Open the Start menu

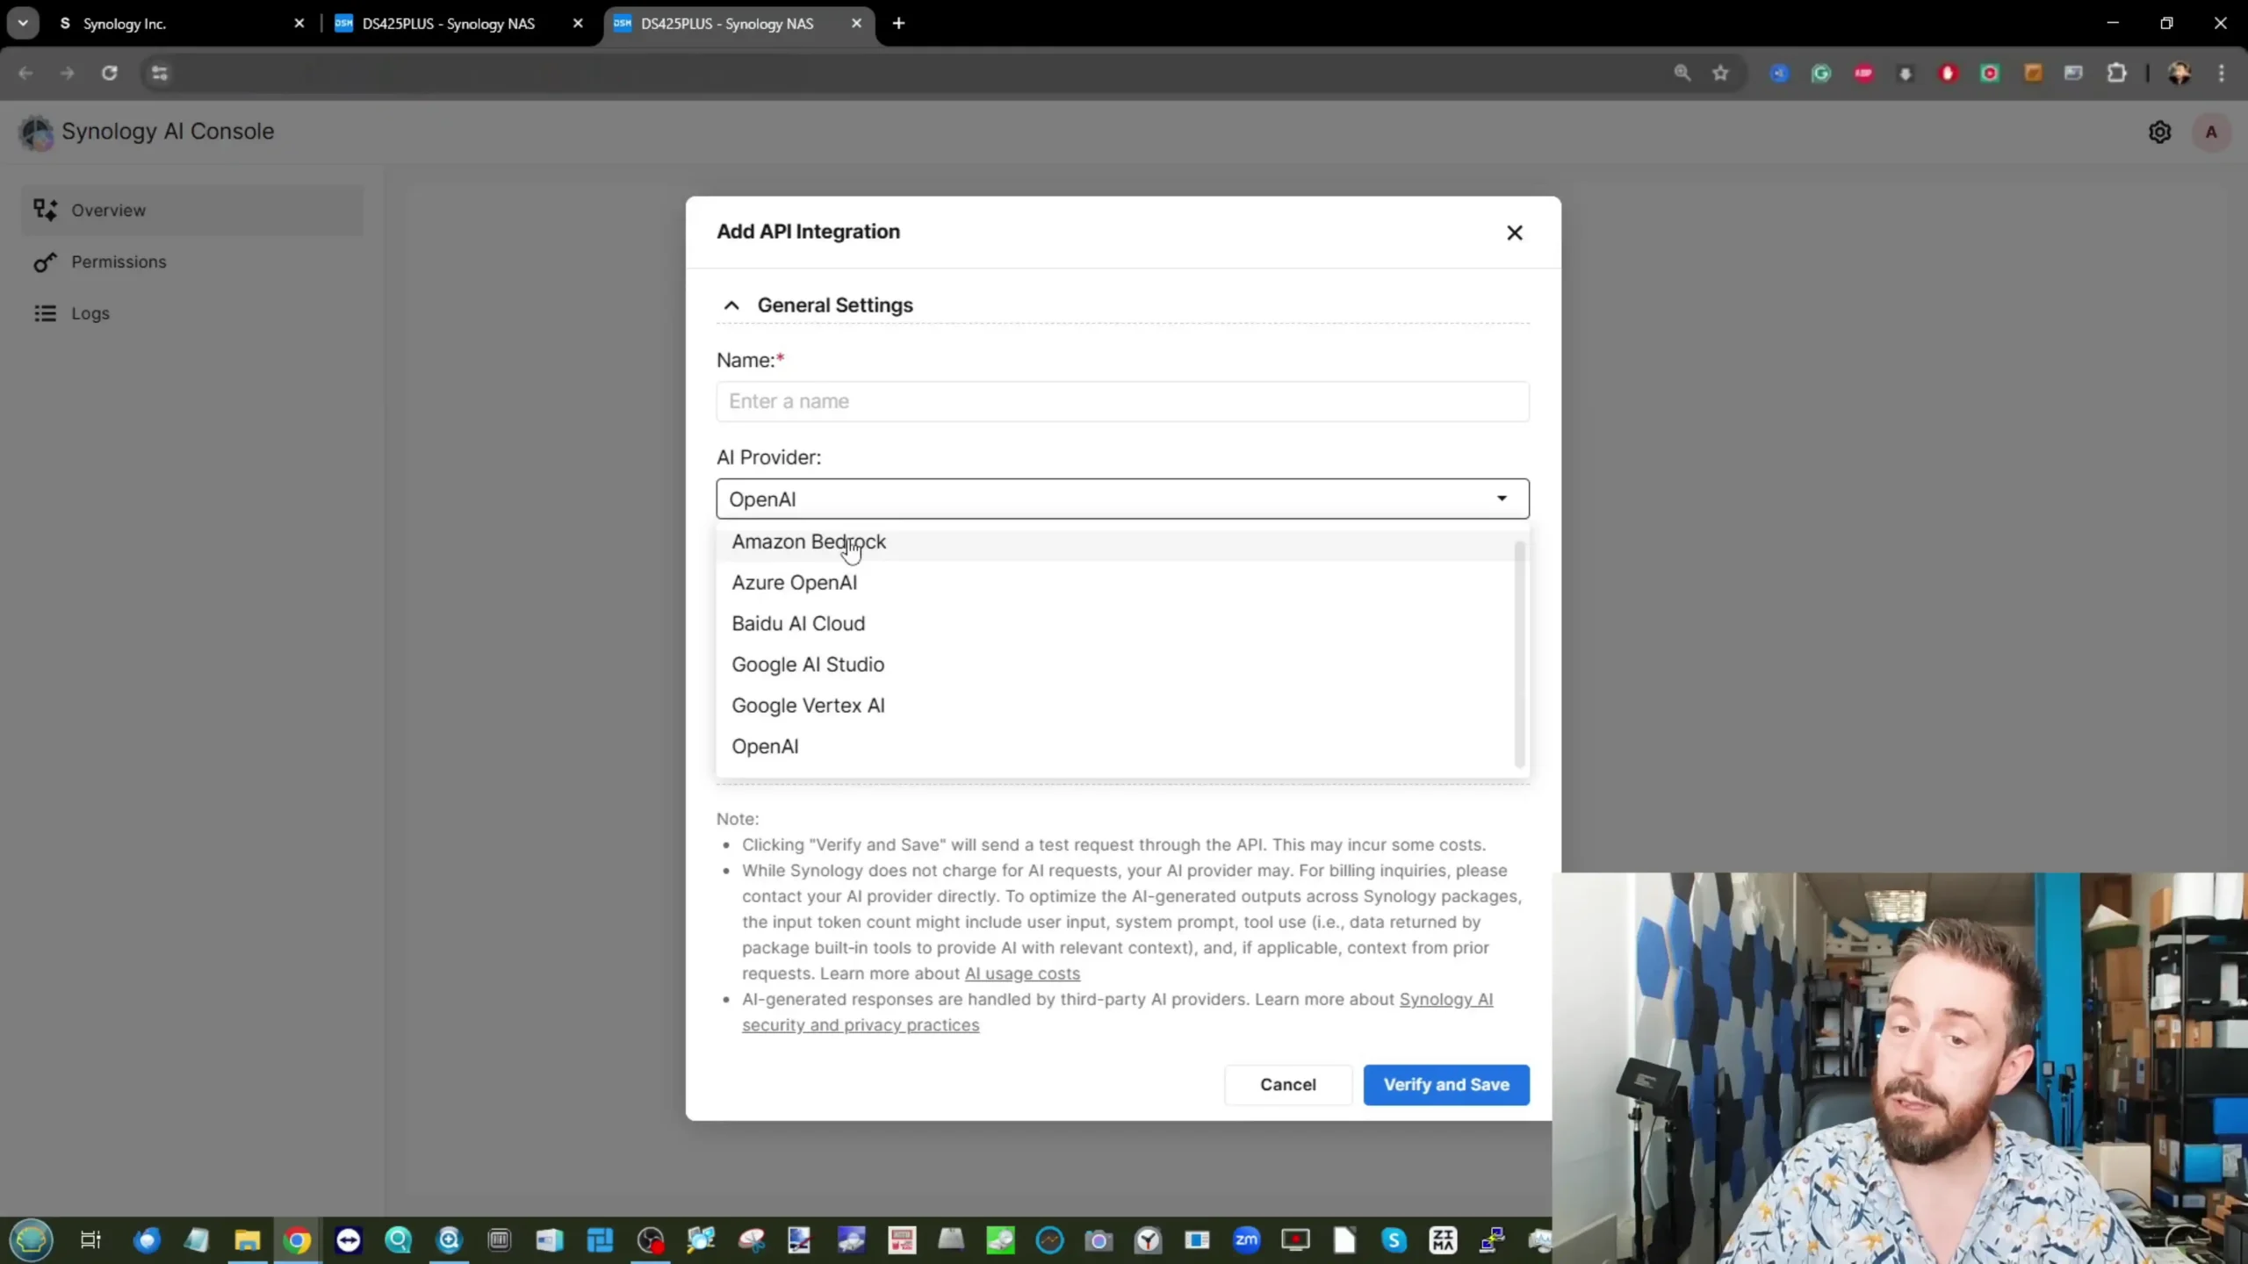[32, 1239]
